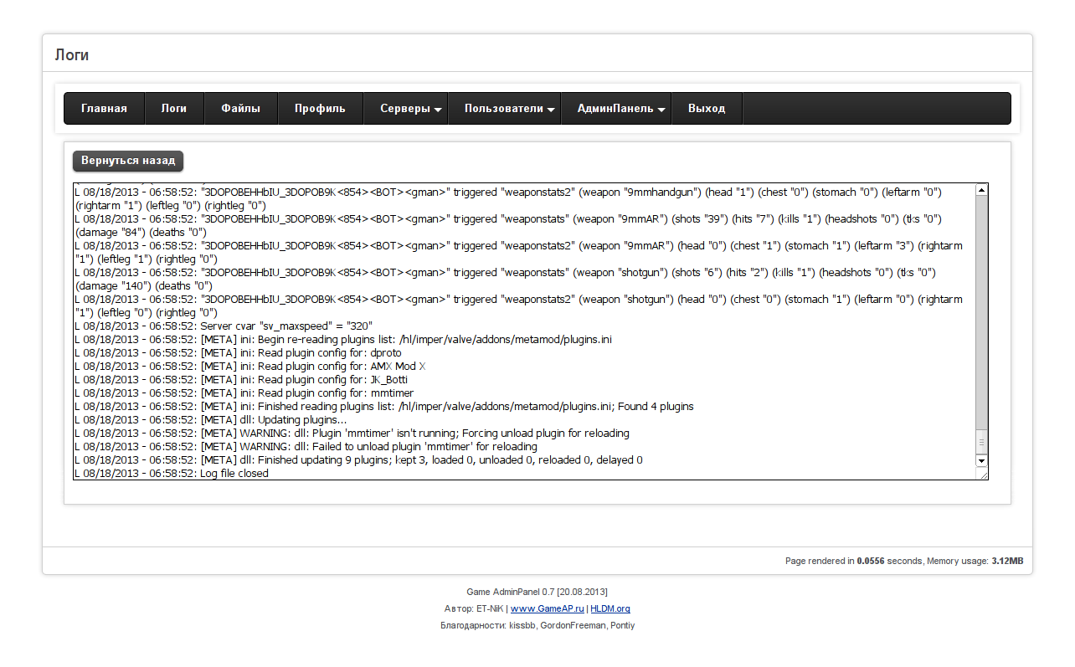
Task: Click the caret arrow next to Серверы
Action: click(x=438, y=110)
